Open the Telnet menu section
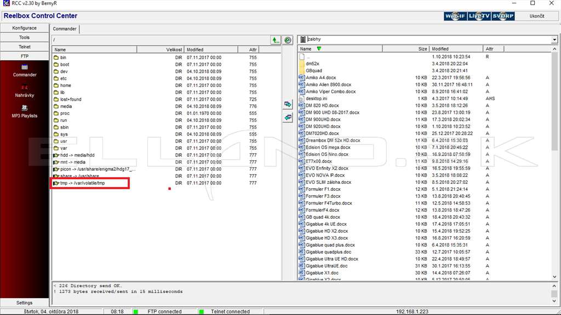The height and width of the screenshot is (315, 561). [x=24, y=47]
